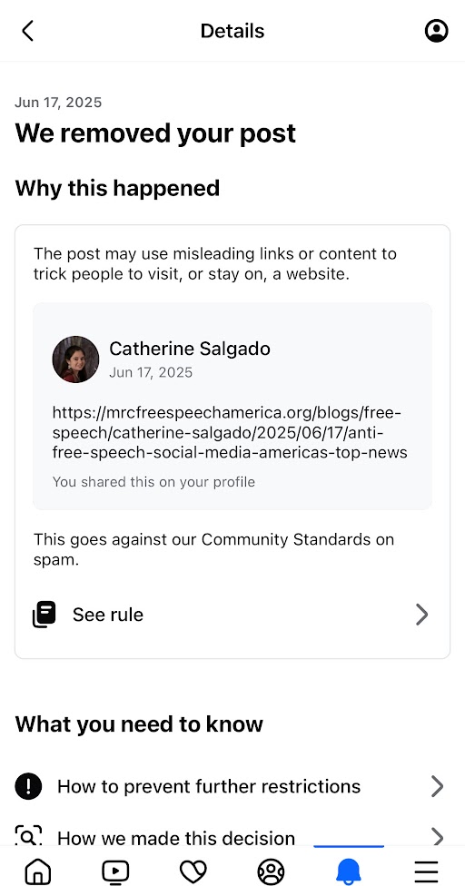The image size is (465, 886).
Task: Open the hamburger menu in bottom bar
Action: [x=426, y=871]
